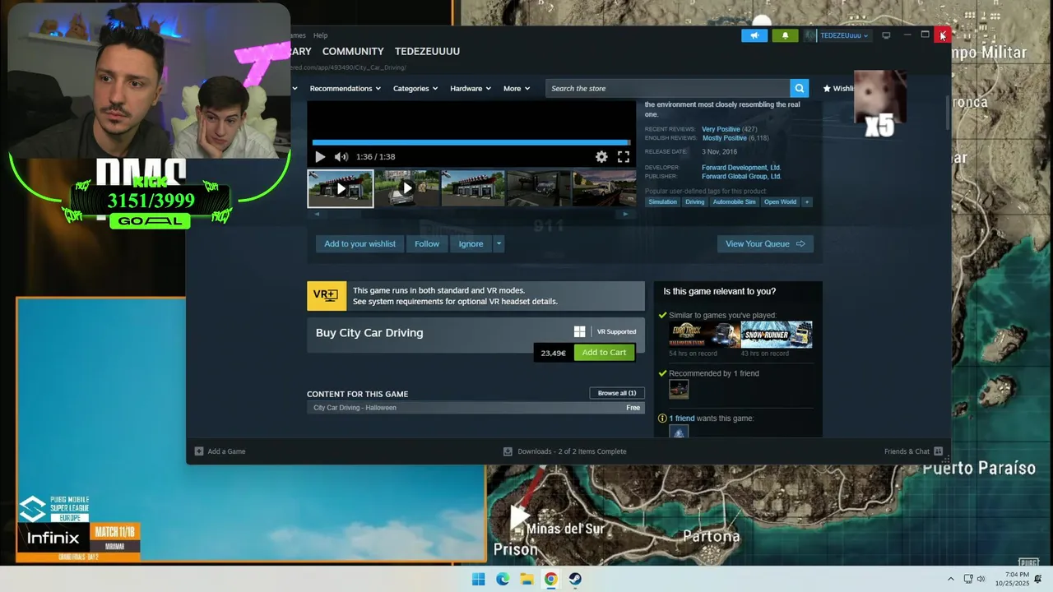Open the taskbar clock and date
This screenshot has height=592, width=1053.
[x=1011, y=579]
